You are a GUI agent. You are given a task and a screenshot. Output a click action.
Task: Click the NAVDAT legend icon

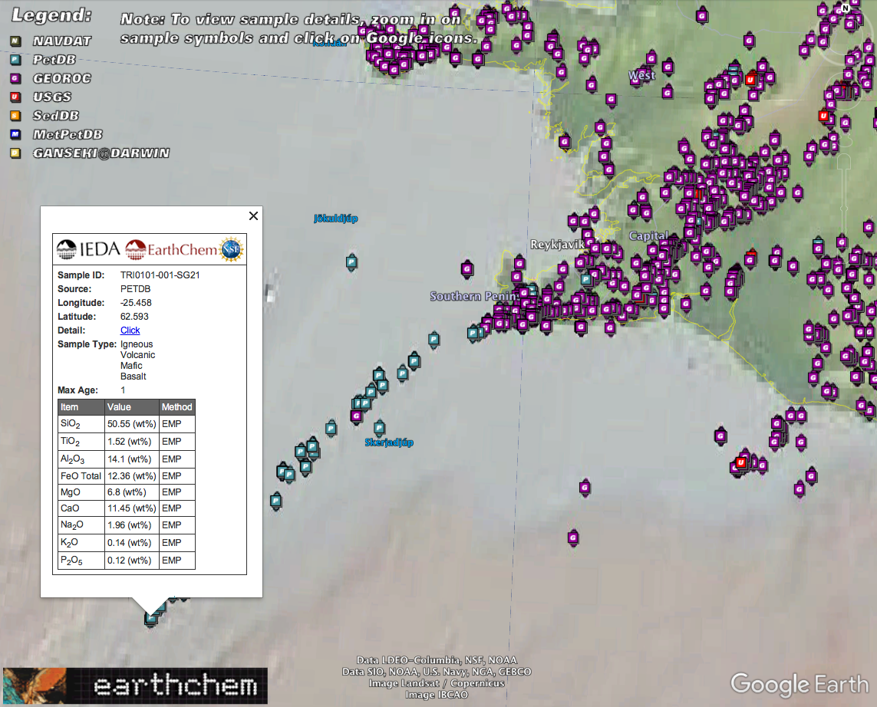[15, 40]
